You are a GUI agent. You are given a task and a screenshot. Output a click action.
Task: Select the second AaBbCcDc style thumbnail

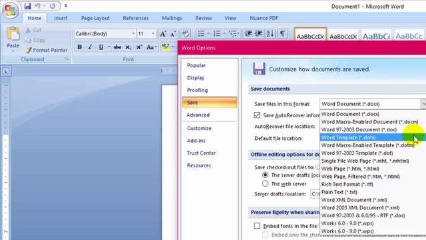point(343,35)
